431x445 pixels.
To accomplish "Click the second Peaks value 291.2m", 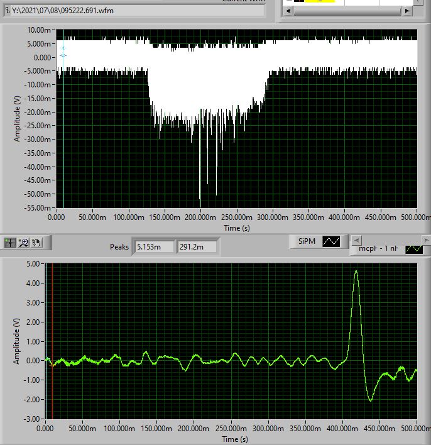I will point(197,246).
